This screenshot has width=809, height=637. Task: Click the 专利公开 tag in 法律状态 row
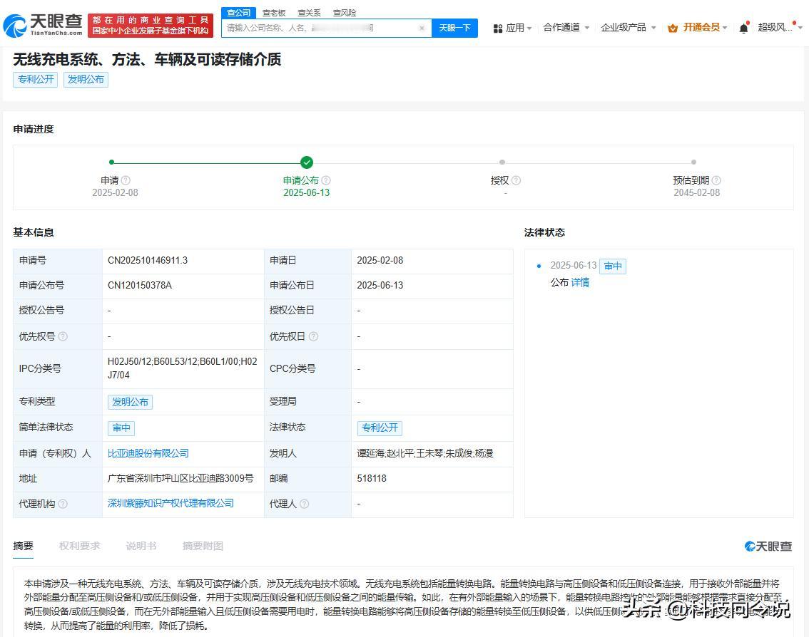coord(380,428)
